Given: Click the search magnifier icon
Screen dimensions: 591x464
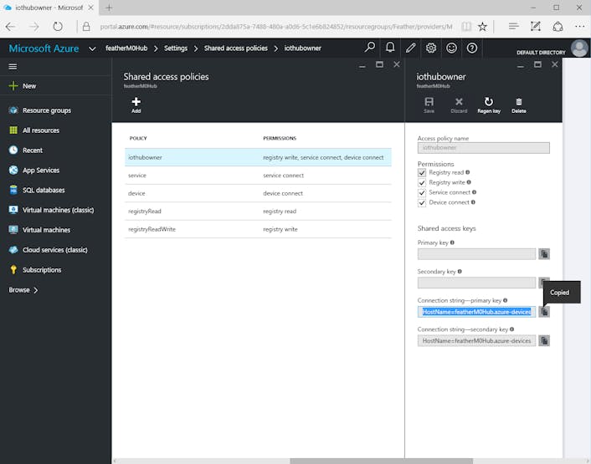Looking at the screenshot, I should click(370, 48).
